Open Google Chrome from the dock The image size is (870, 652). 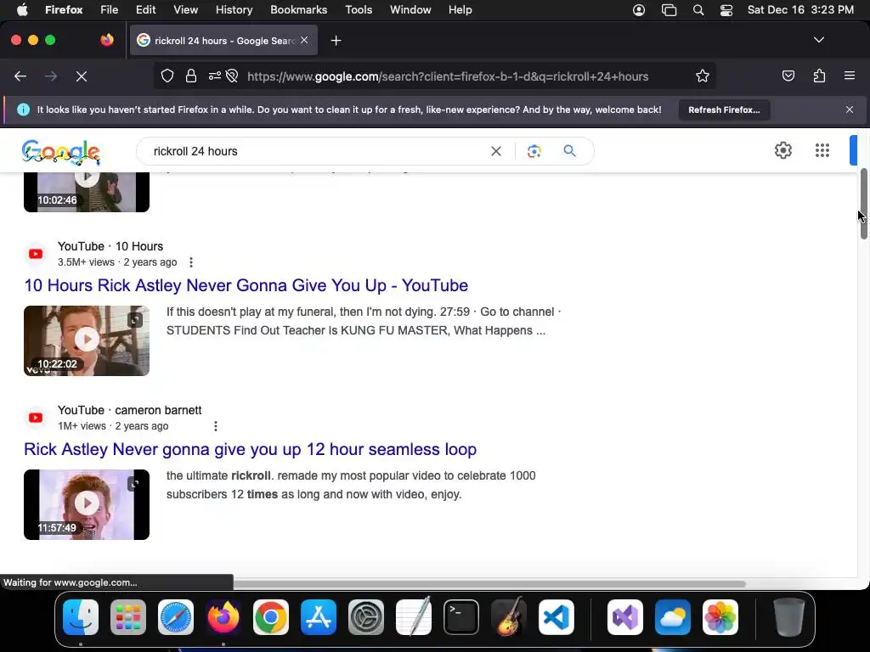pyautogui.click(x=271, y=617)
